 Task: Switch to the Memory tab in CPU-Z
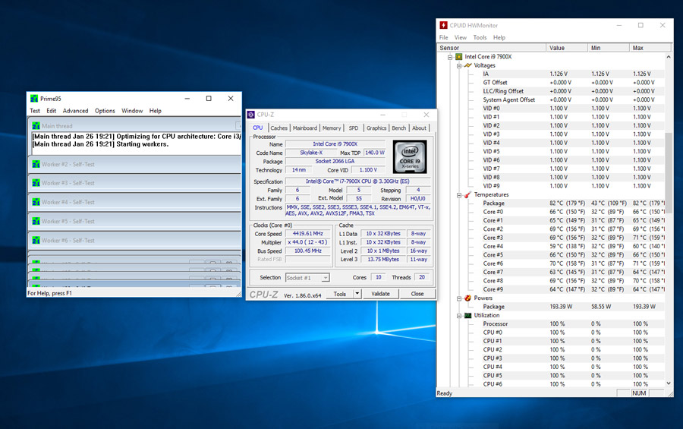332,128
